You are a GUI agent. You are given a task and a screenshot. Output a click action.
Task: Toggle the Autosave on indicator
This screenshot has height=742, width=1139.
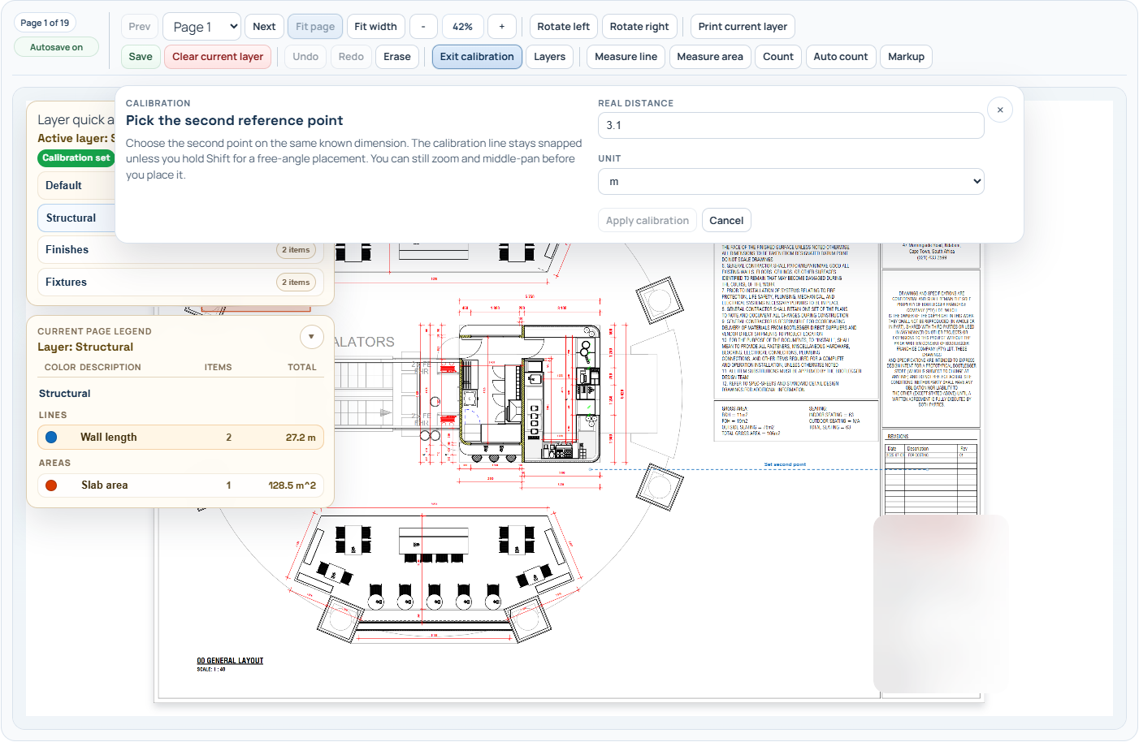57,47
